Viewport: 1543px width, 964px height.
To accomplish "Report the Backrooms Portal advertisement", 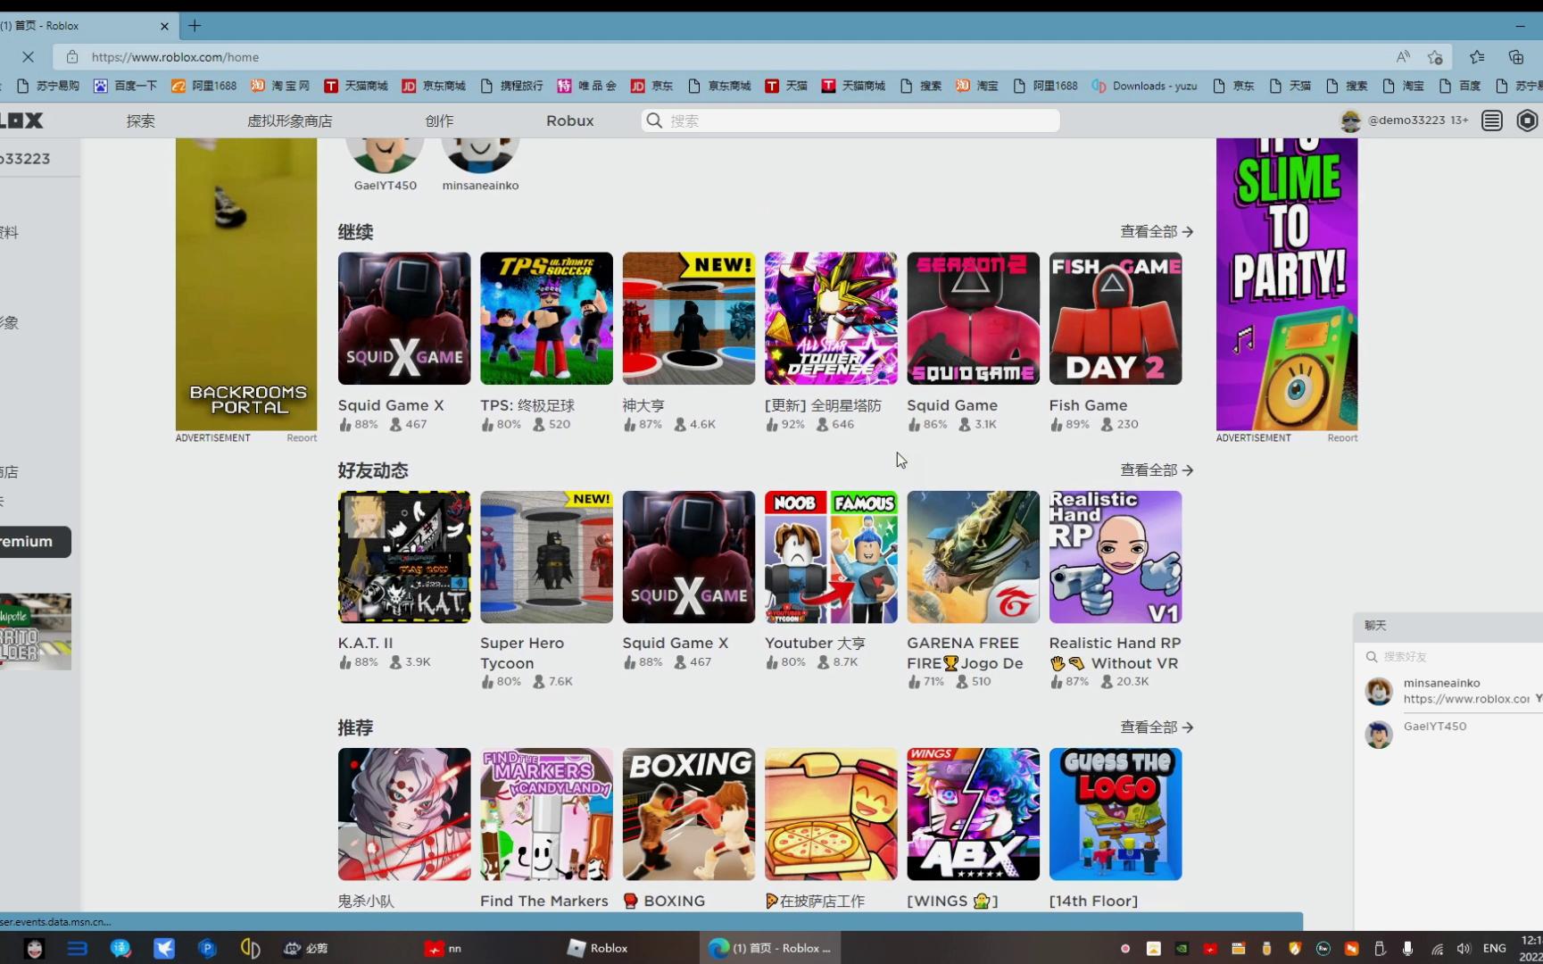I will click(302, 438).
